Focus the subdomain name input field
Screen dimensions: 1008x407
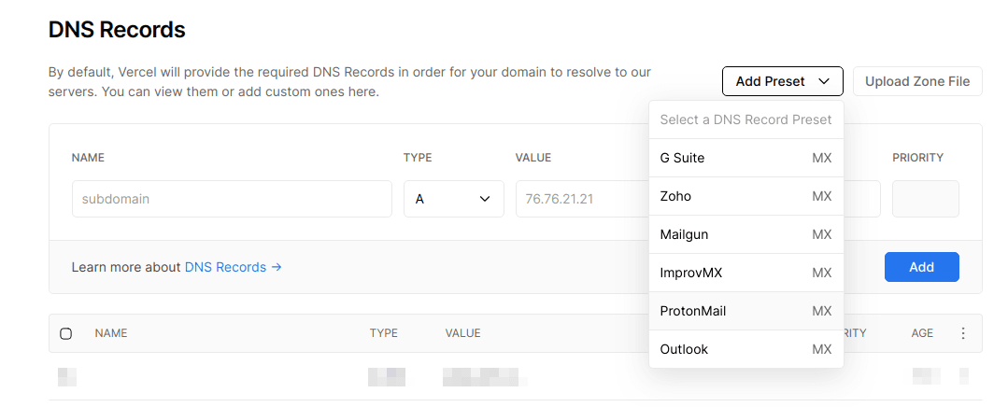tap(232, 199)
